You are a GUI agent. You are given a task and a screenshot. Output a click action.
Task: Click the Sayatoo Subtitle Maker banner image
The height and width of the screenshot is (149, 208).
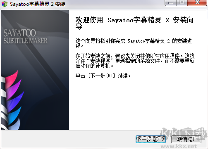tap(35, 70)
